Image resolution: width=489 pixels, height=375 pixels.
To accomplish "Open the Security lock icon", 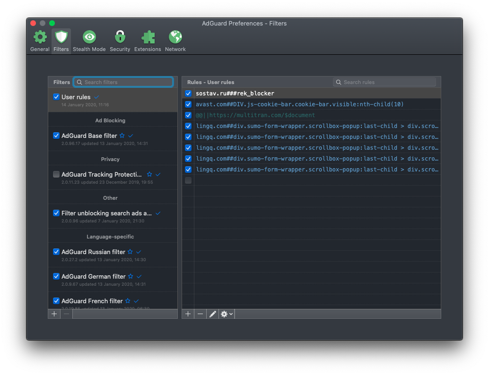I will 120,37.
